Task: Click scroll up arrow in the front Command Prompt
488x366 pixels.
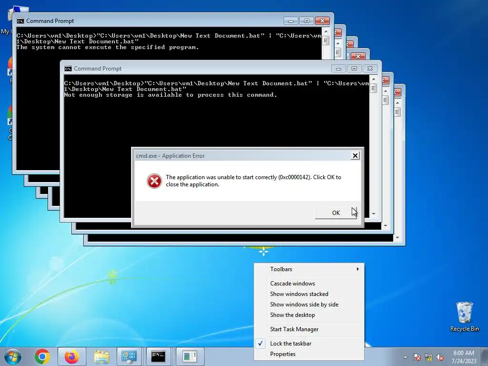Action: click(x=374, y=79)
